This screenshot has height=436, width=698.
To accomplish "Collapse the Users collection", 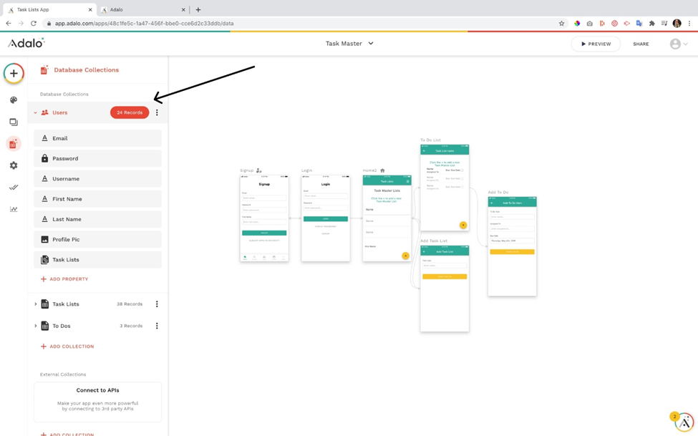I will pos(36,112).
